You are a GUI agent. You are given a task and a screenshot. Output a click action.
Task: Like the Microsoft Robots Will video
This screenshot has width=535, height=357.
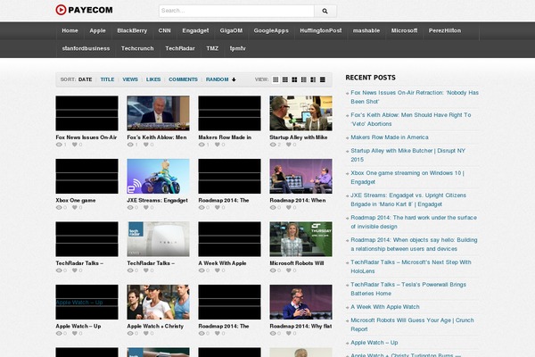click(x=288, y=270)
